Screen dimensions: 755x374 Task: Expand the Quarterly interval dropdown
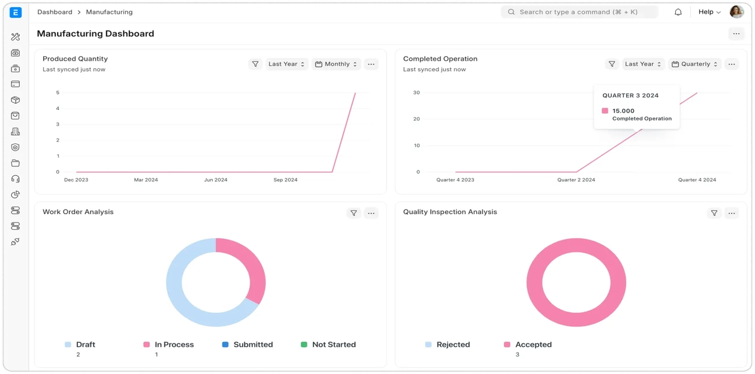coord(694,64)
